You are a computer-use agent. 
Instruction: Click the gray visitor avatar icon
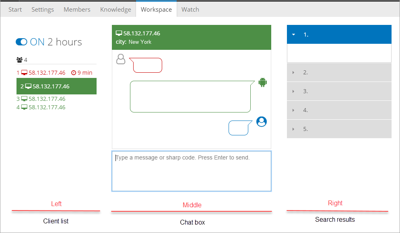click(x=121, y=59)
